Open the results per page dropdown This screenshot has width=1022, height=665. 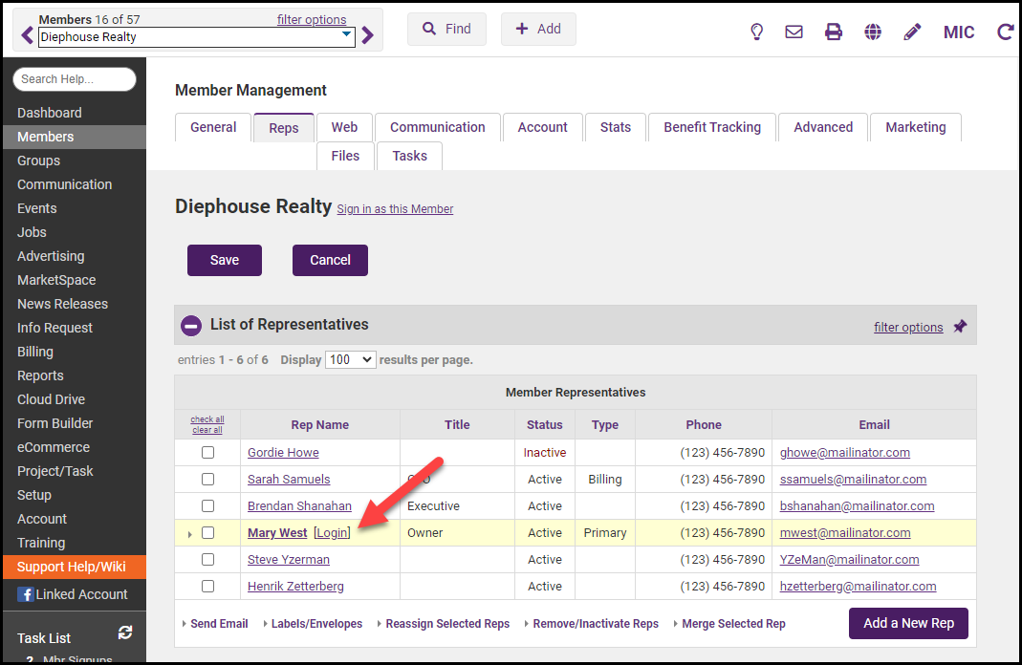click(350, 360)
